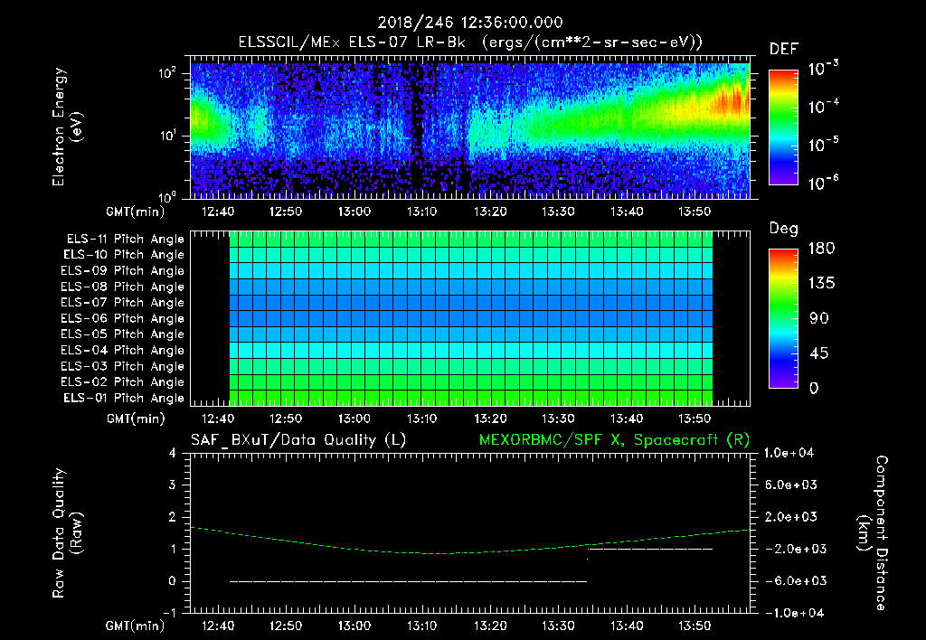This screenshot has height=640, width=926.
Task: Click the ELS-07 Pitch Angle row label
Action: pos(123,302)
